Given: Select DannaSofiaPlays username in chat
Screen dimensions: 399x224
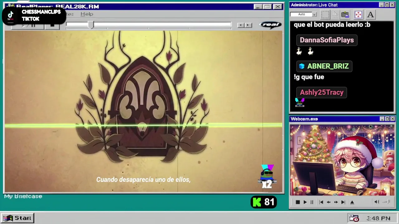Looking at the screenshot, I should 327,40.
